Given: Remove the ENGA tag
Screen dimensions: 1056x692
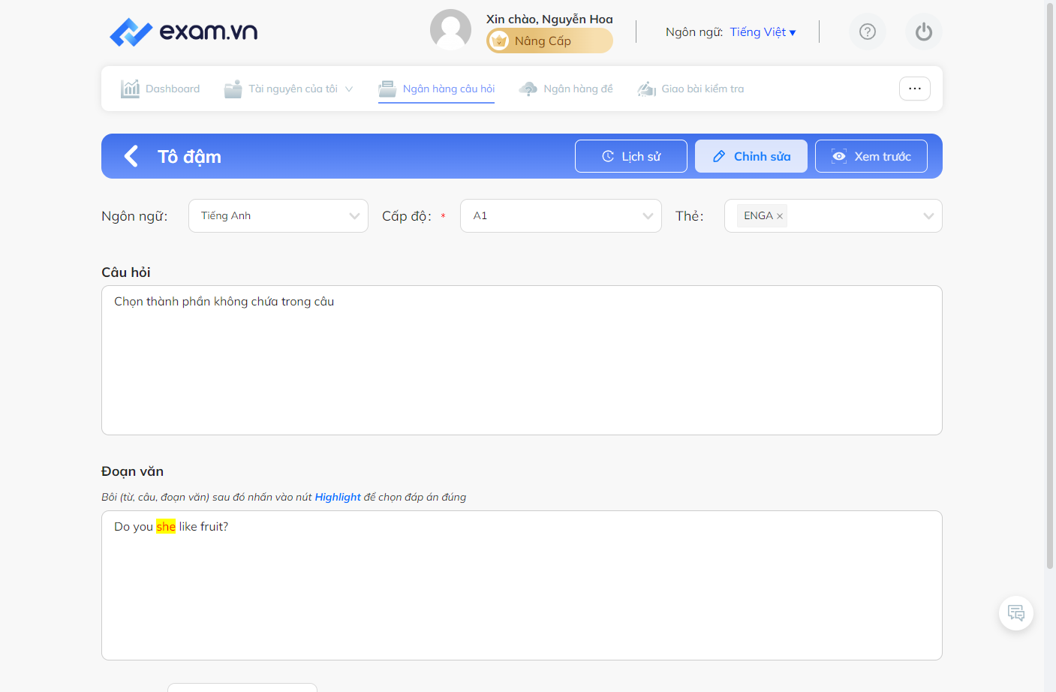Looking at the screenshot, I should click(x=780, y=216).
